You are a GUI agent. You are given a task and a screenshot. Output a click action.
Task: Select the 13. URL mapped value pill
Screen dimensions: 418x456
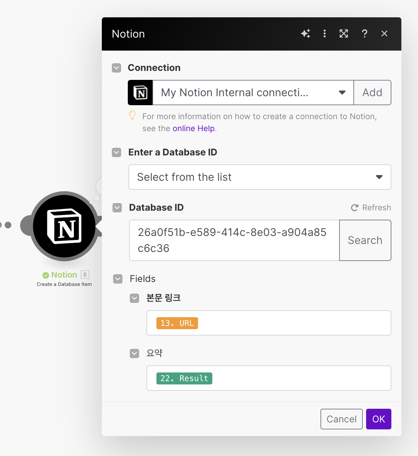tap(177, 323)
